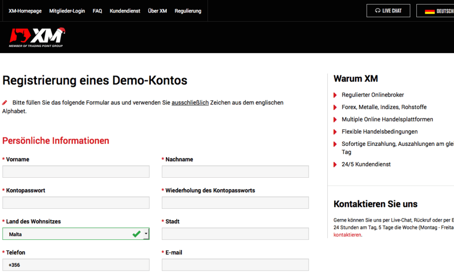Click the Wiederholung des Kontopassworts label
The height and width of the screenshot is (277, 454).
click(210, 191)
